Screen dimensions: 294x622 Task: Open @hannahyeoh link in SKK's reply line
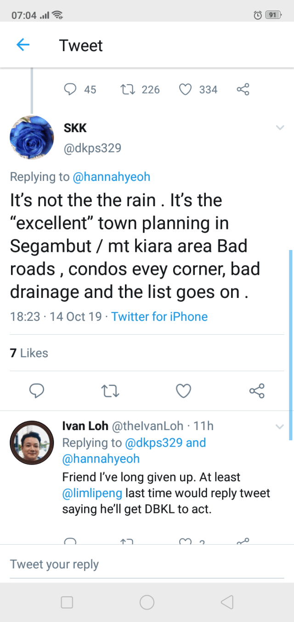click(x=111, y=177)
